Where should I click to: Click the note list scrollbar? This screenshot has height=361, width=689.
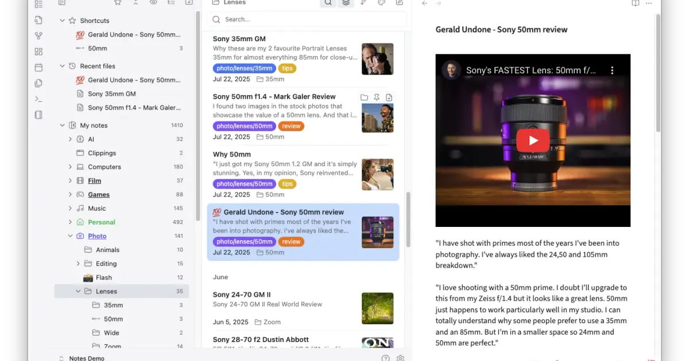409,219
